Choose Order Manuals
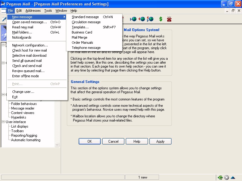The height and width of the screenshot is (181, 242). [94, 43]
